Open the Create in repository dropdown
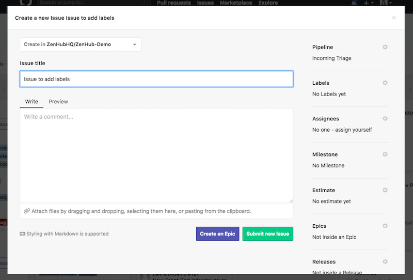 81,44
